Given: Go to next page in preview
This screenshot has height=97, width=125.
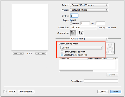Looking at the screenshot, I should (38, 53).
